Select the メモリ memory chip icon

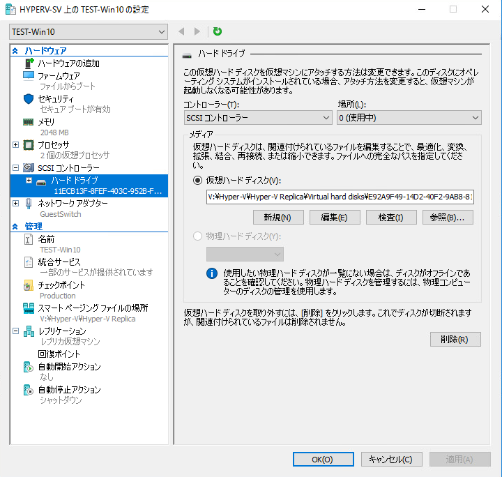click(x=29, y=122)
